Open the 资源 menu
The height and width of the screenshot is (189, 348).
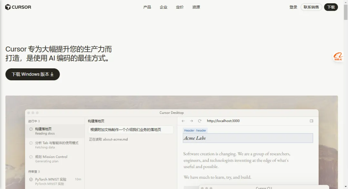tap(196, 7)
